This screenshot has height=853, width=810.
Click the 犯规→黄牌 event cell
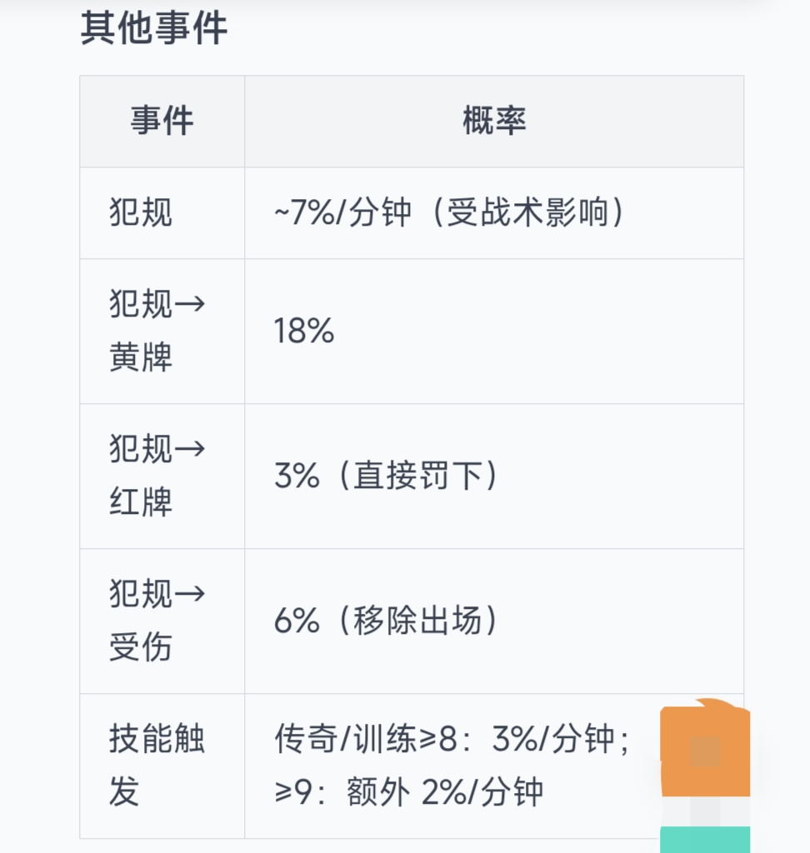(162, 332)
